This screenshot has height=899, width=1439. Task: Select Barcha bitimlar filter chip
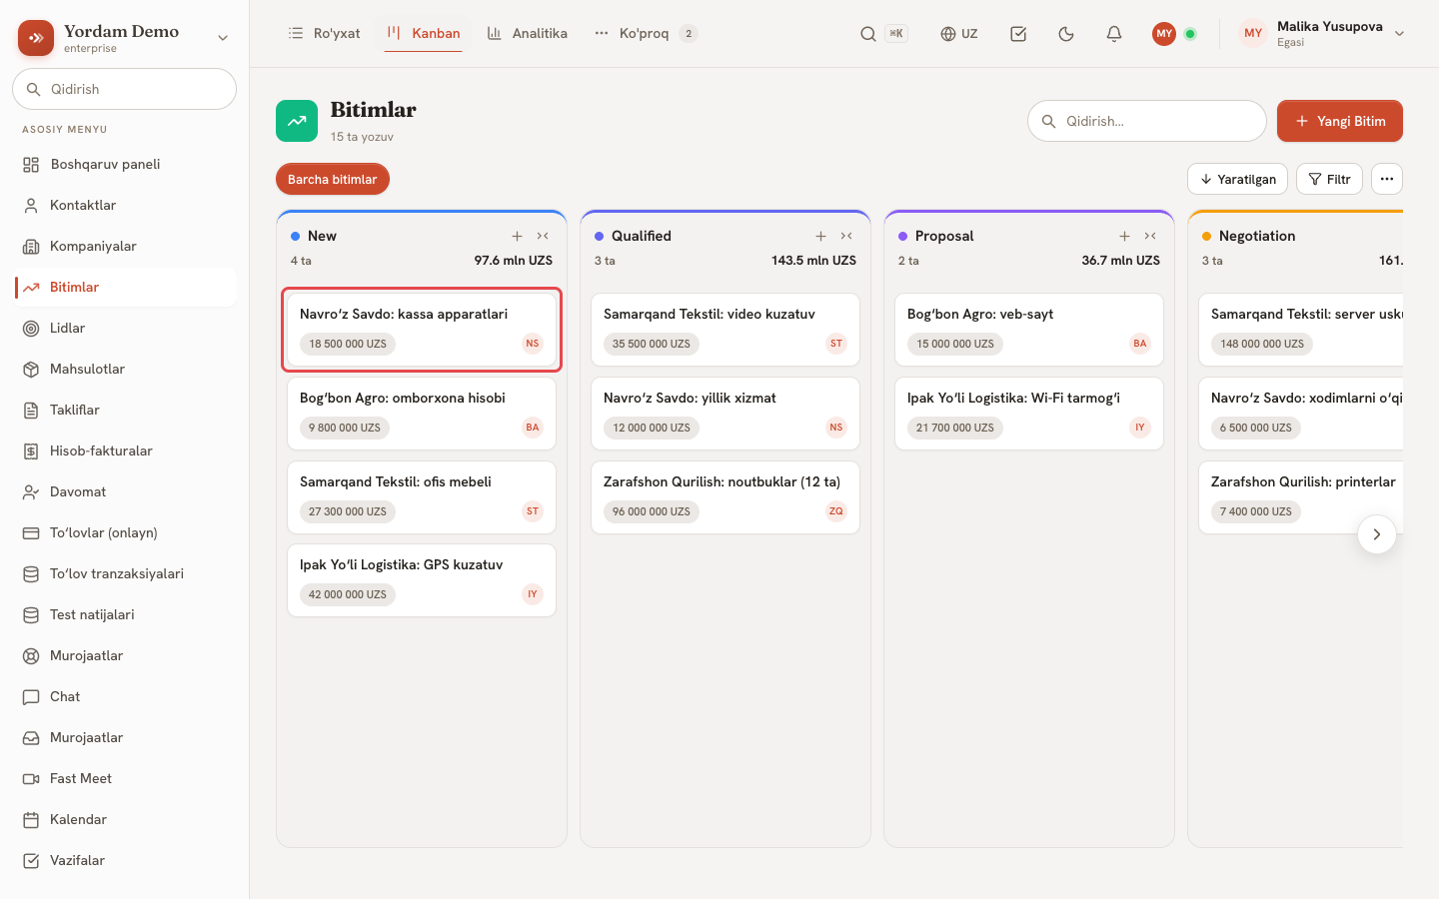pos(333,179)
